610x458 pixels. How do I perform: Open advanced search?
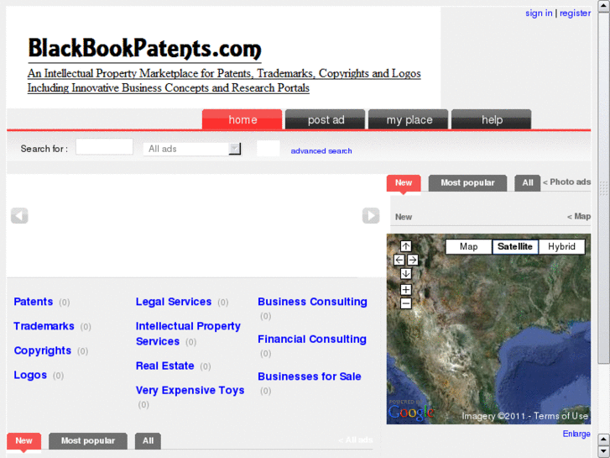[321, 151]
